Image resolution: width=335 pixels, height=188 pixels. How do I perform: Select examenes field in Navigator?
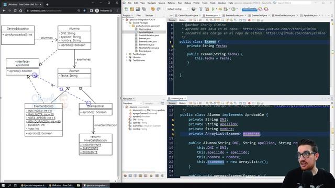[x=147, y=126]
